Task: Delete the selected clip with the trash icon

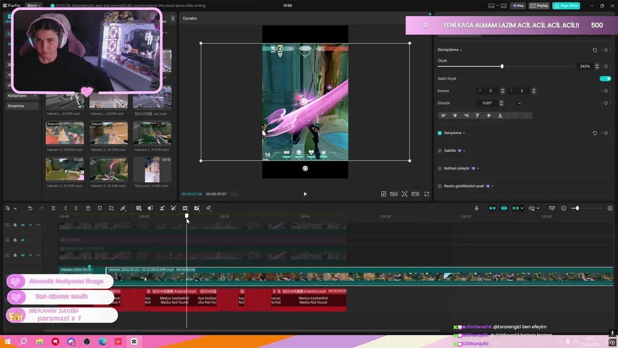Action: pos(88,208)
